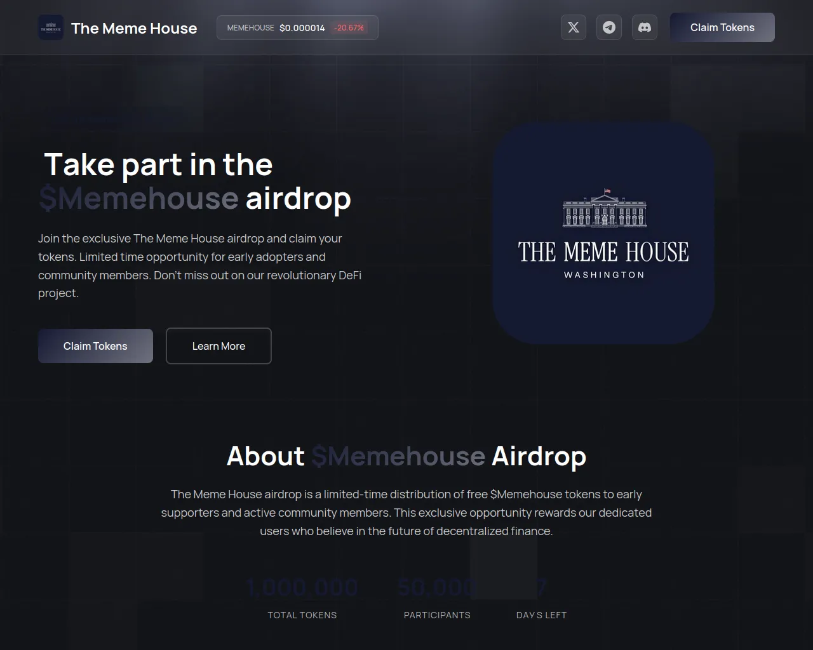Click the 'About $Memehouse Airdrop' heading
The height and width of the screenshot is (650, 813).
pos(406,456)
